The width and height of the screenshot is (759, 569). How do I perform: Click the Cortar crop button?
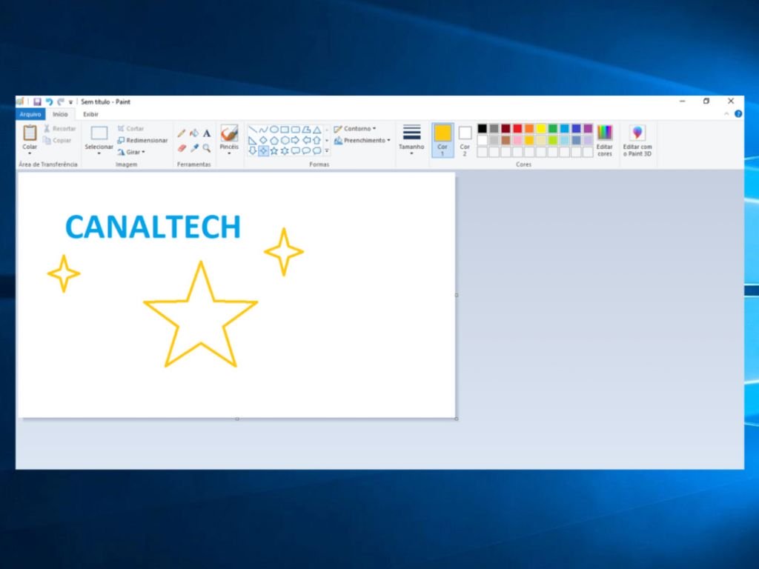(x=130, y=128)
